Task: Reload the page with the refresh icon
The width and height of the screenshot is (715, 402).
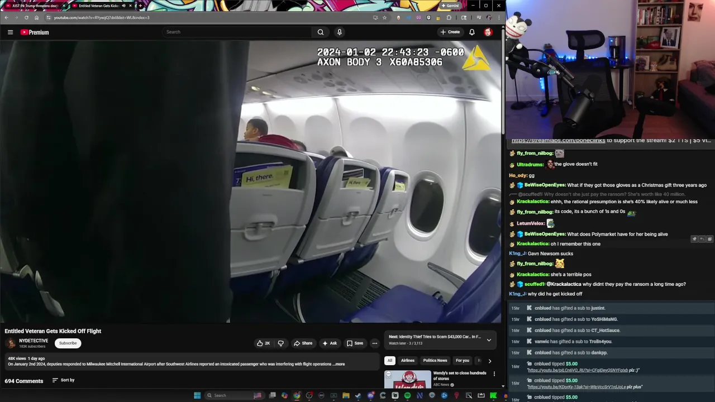Action: (26, 17)
